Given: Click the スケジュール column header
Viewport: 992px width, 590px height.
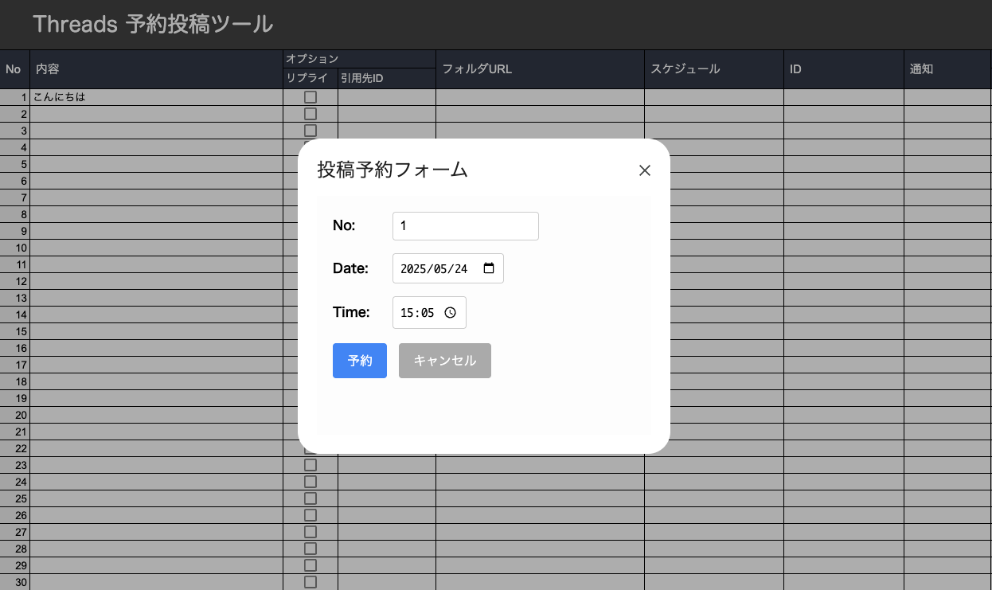Looking at the screenshot, I should point(714,69).
